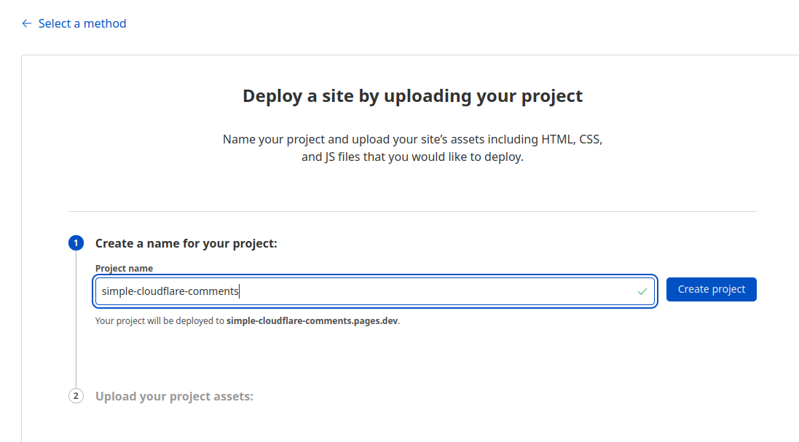799x442 pixels.
Task: Click the instructional subtitle about HTML and CSS
Action: (x=412, y=147)
